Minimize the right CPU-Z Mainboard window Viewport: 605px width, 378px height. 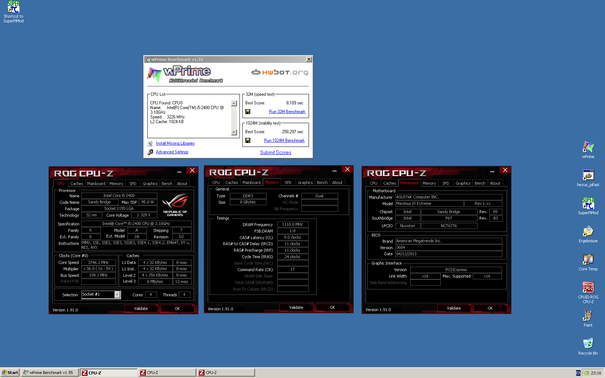tap(492, 171)
